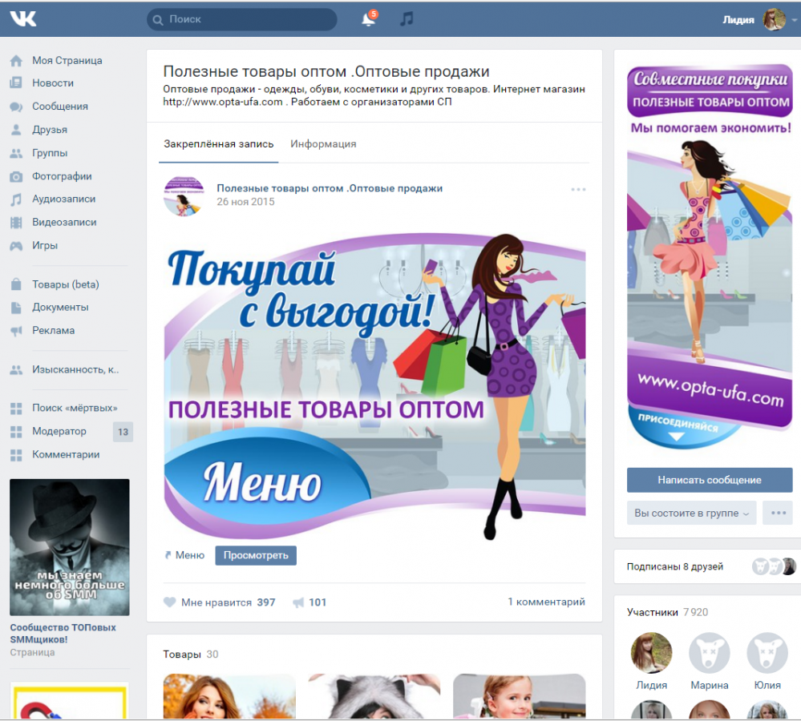Image resolution: width=801 pixels, height=721 pixels.
Task: Open Лидия's profile avatar in header
Action: 774,19
